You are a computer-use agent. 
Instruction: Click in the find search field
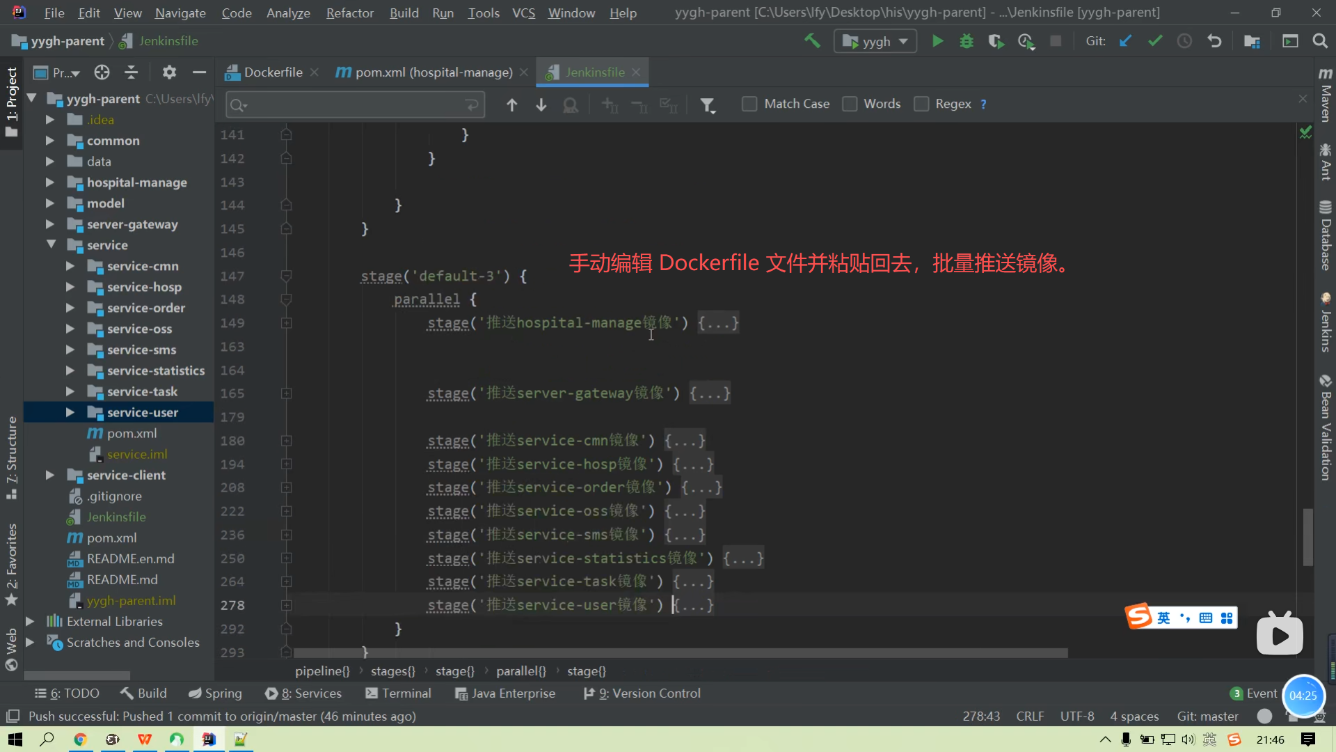(x=355, y=105)
